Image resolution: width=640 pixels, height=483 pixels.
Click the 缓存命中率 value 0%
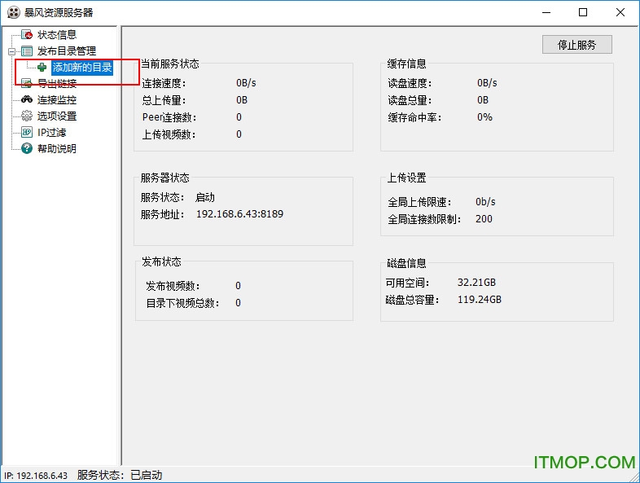484,117
